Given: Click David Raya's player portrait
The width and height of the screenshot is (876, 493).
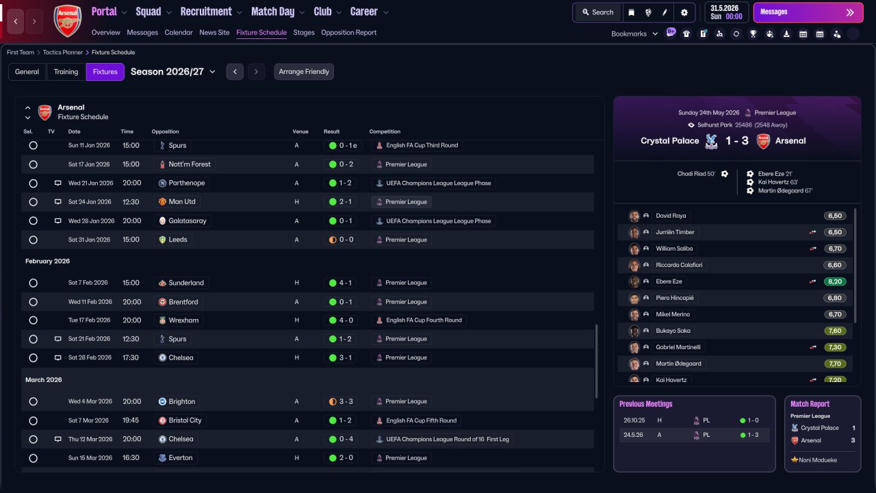Looking at the screenshot, I should click(634, 216).
